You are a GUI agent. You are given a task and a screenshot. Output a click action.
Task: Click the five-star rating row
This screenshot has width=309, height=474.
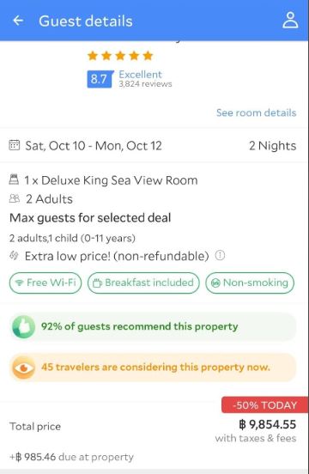click(120, 56)
